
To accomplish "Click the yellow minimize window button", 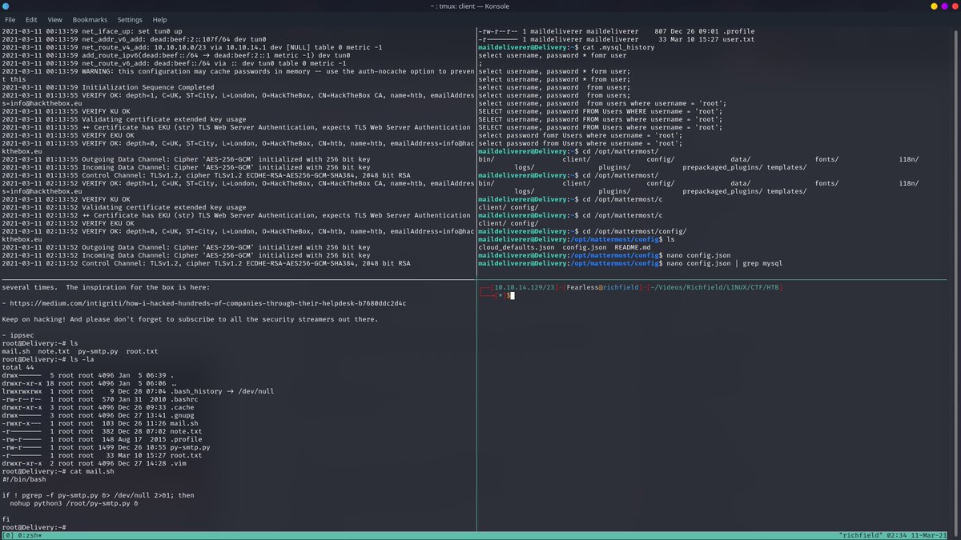I will [x=934, y=6].
